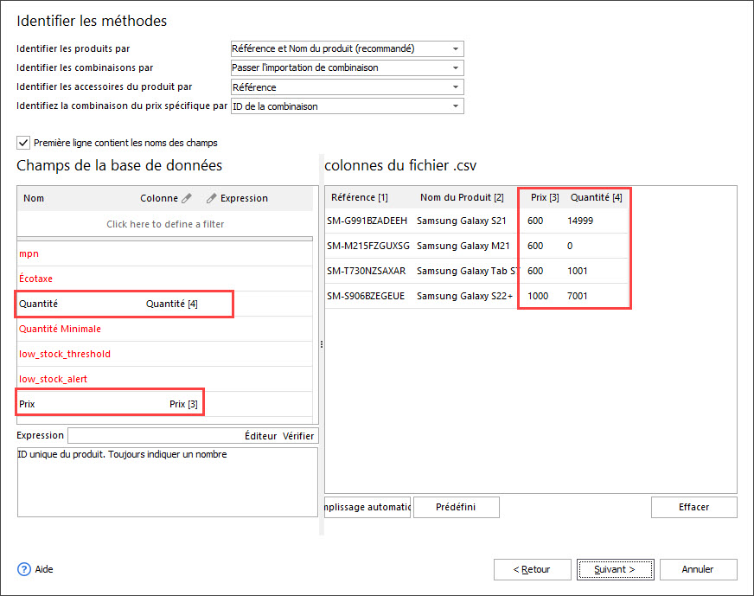The image size is (754, 596).
Task: Click the SM-G991BZADEEH reference cell
Action: [367, 221]
